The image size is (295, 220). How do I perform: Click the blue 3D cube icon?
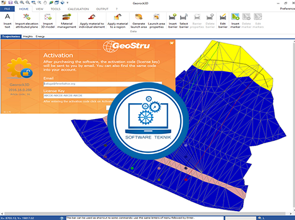pyautogui.click(x=62, y=2)
